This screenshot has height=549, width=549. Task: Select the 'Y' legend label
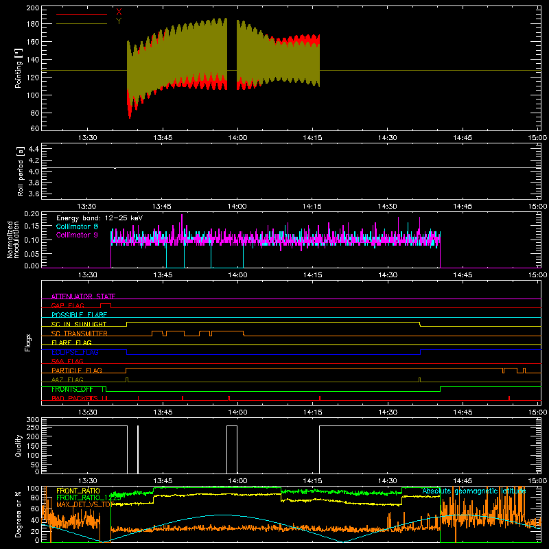tap(119, 21)
